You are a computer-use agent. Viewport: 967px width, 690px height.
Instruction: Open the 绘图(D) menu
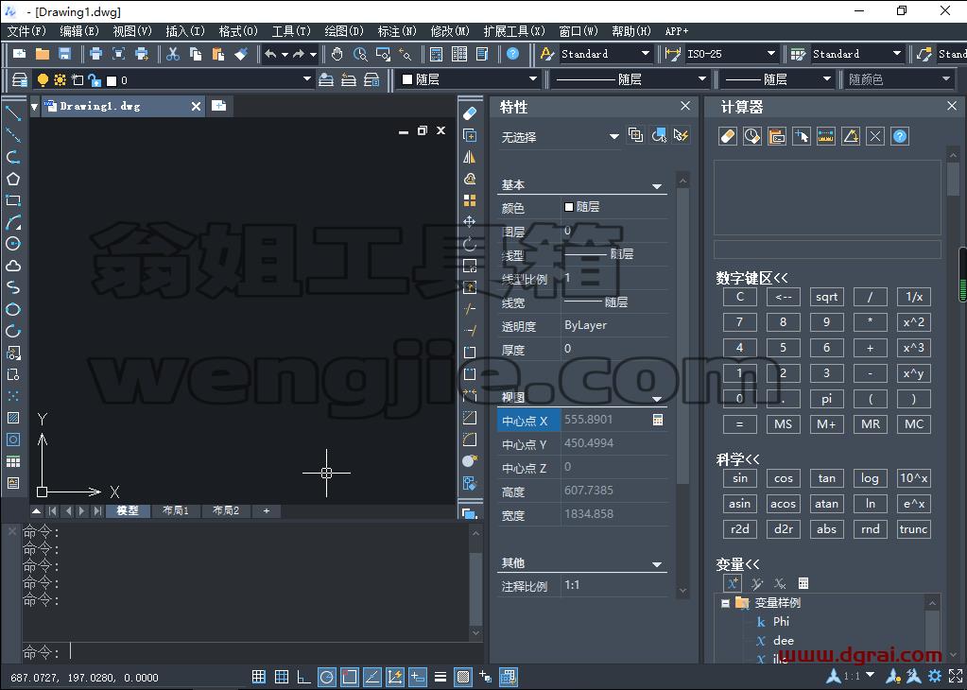pos(344,31)
